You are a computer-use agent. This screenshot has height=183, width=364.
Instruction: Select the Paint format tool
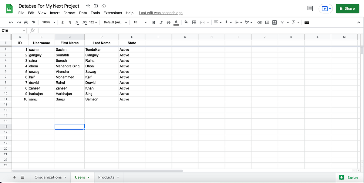pyautogui.click(x=34, y=22)
